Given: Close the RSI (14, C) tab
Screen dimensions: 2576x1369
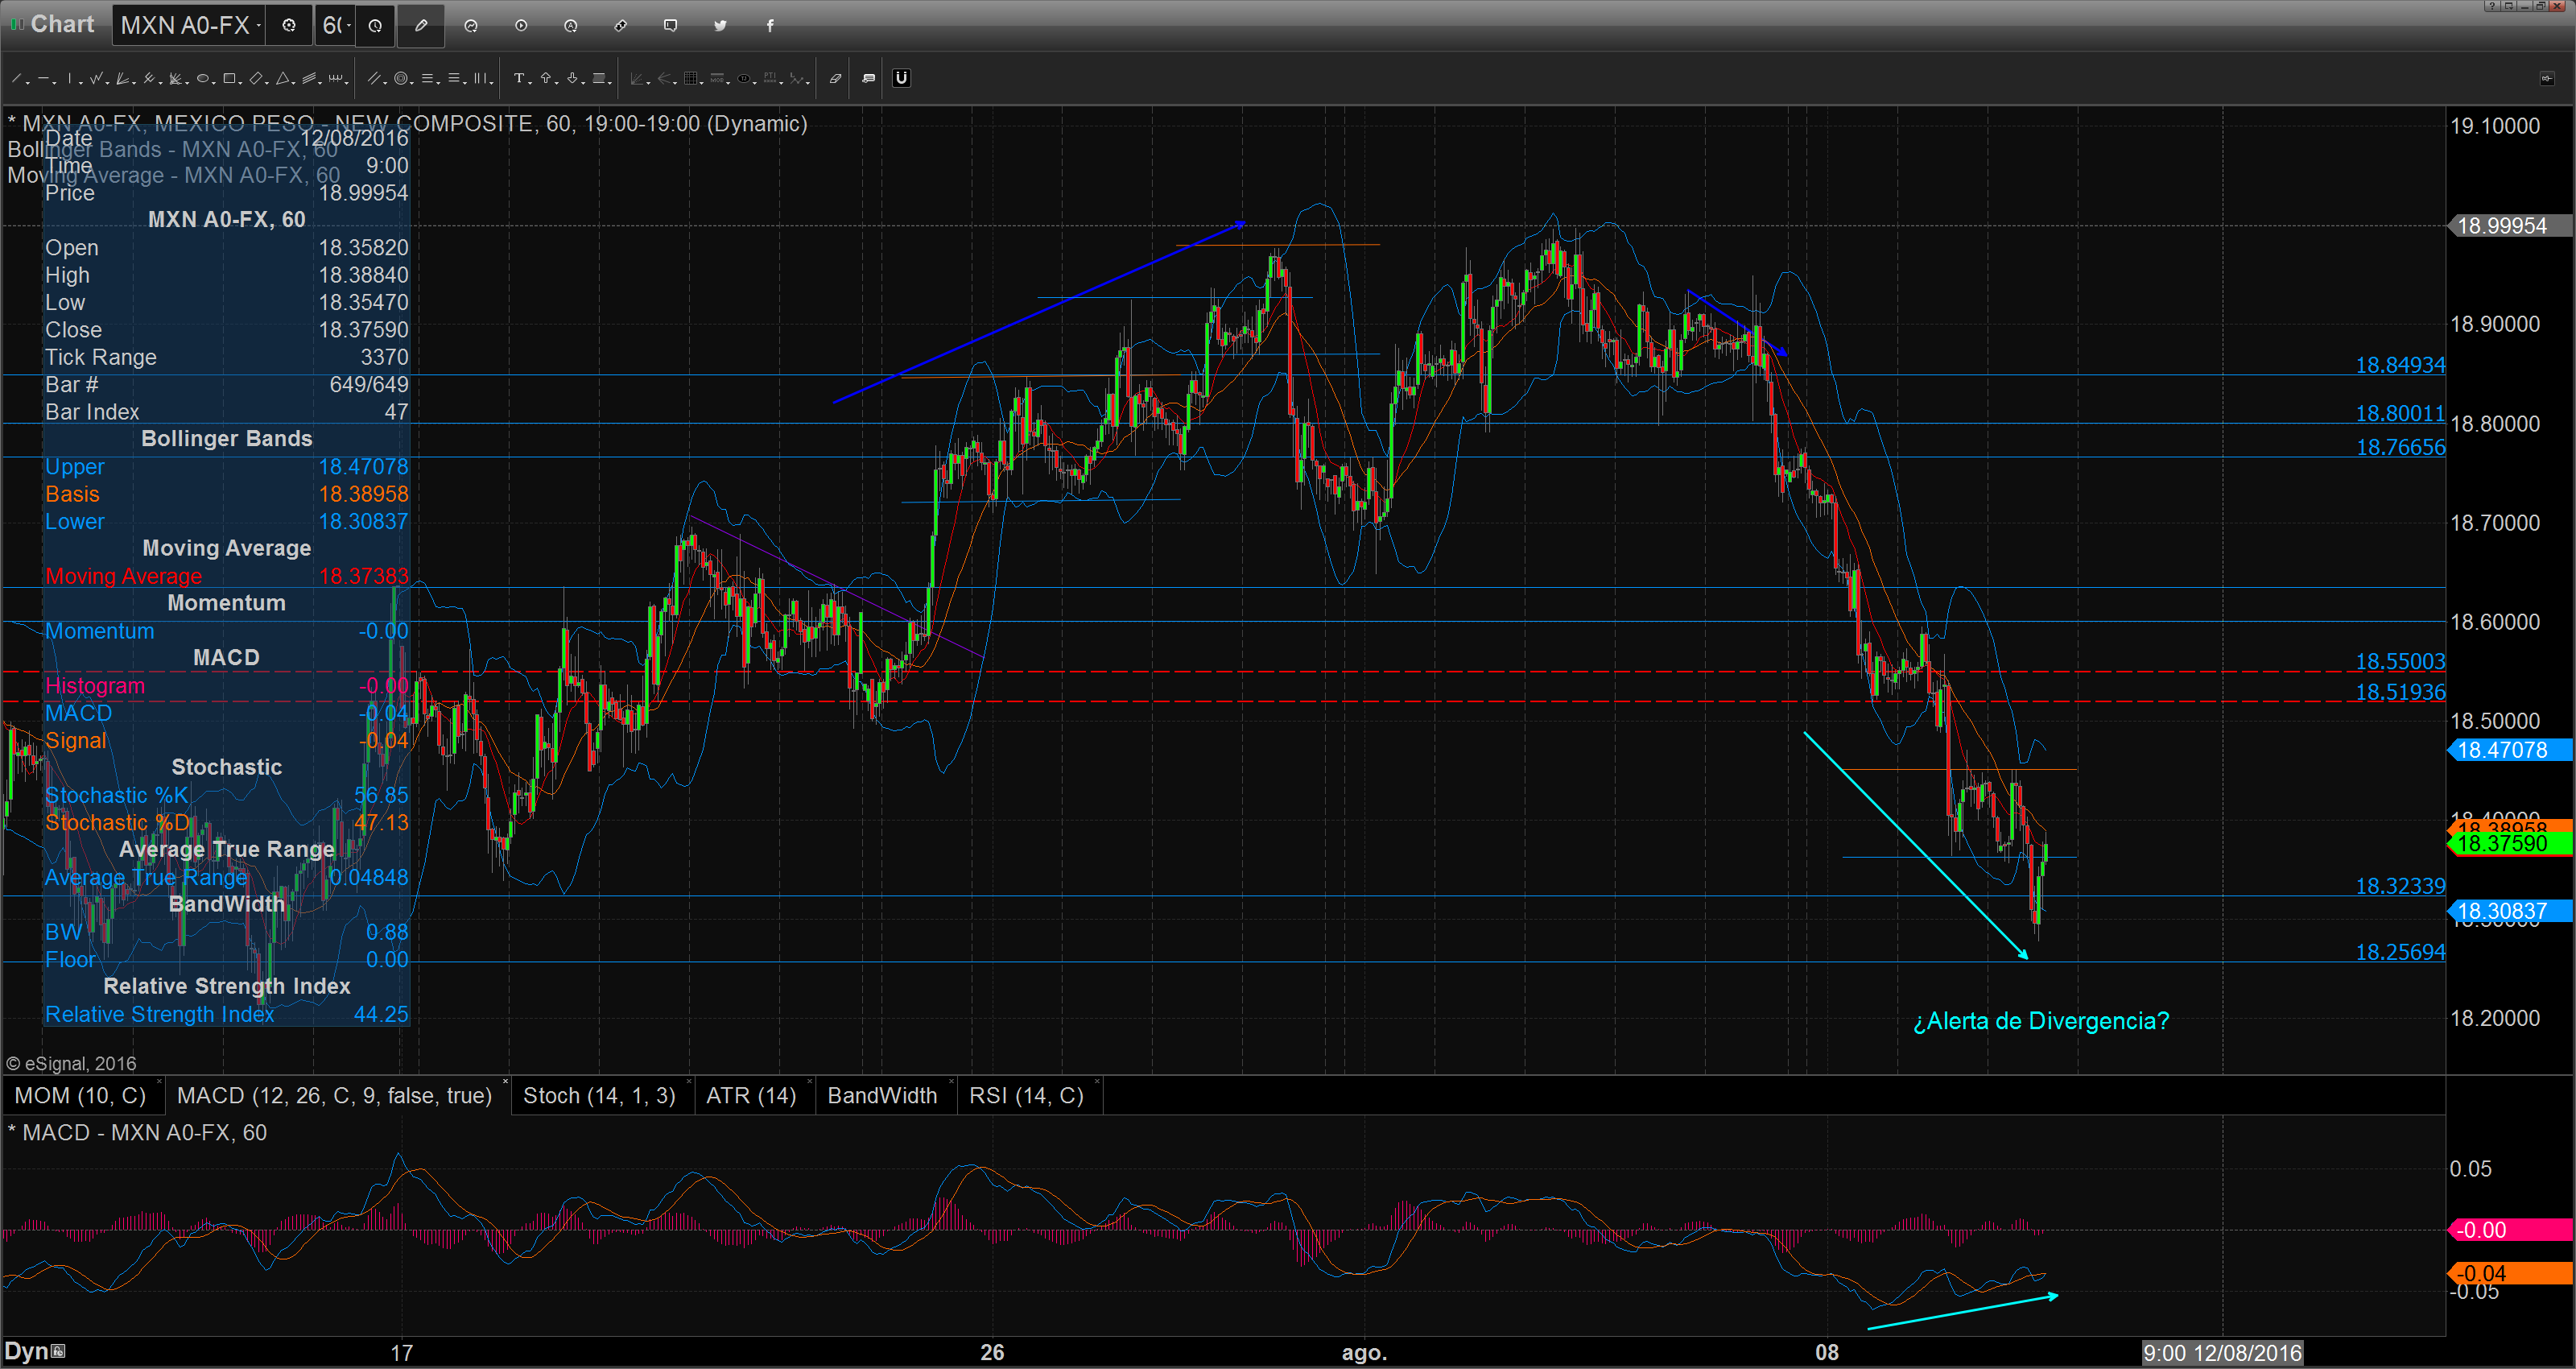Looking at the screenshot, I should point(1097,1082).
